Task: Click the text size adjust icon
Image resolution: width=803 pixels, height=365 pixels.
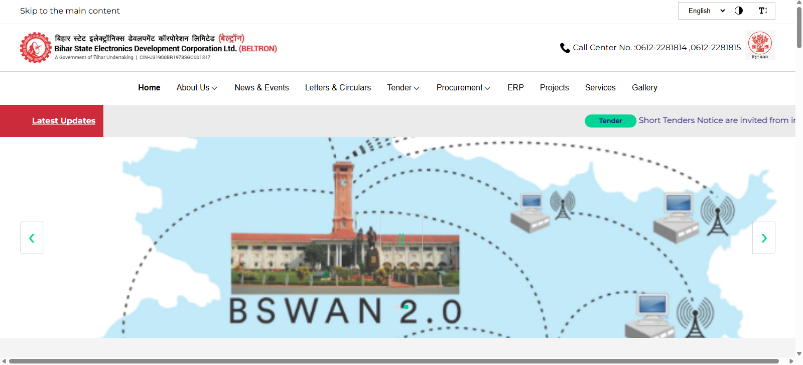Action: pyautogui.click(x=763, y=11)
